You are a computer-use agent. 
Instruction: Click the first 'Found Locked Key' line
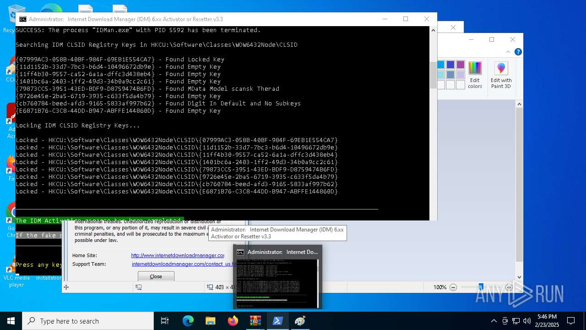click(120, 59)
